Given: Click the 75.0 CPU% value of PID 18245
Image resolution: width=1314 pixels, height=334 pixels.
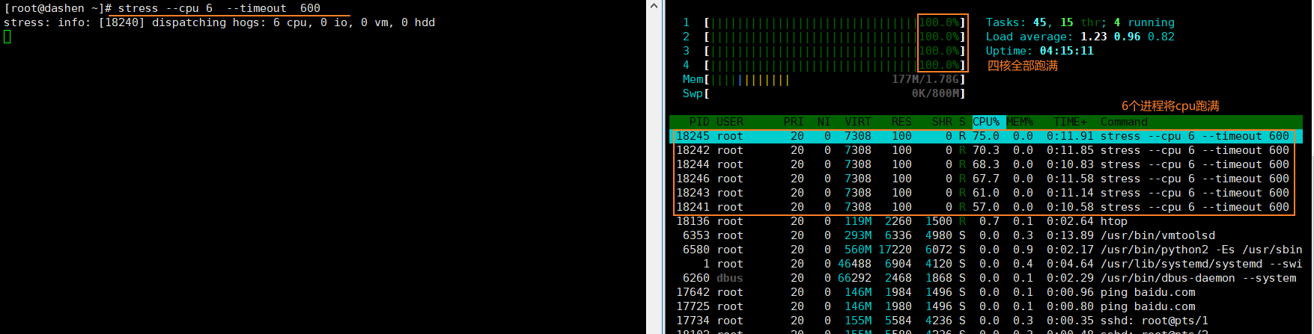Looking at the screenshot, I should (986, 136).
